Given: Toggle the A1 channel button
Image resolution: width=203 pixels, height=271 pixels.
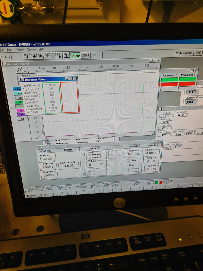Looking at the screenshot, I should coord(22,119).
